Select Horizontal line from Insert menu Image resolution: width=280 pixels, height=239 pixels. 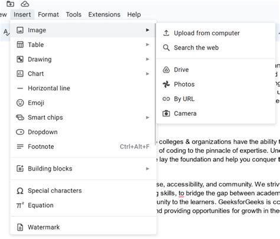tap(83, 89)
